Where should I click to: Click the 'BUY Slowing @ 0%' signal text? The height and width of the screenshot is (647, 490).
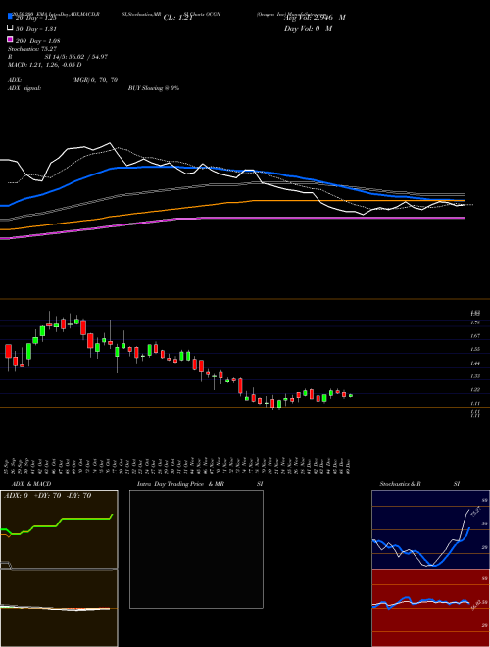[x=154, y=88]
